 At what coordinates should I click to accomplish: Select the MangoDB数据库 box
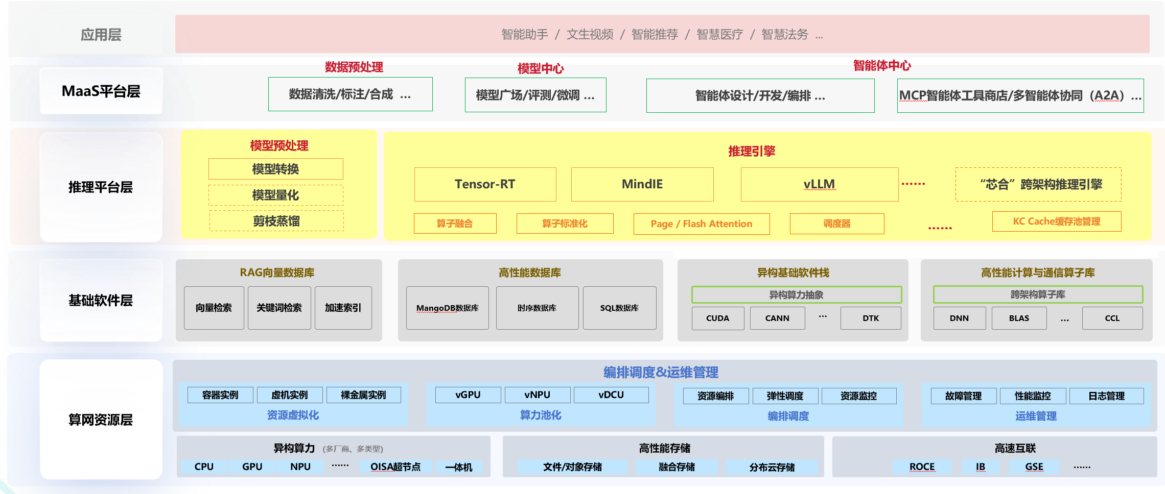(447, 308)
